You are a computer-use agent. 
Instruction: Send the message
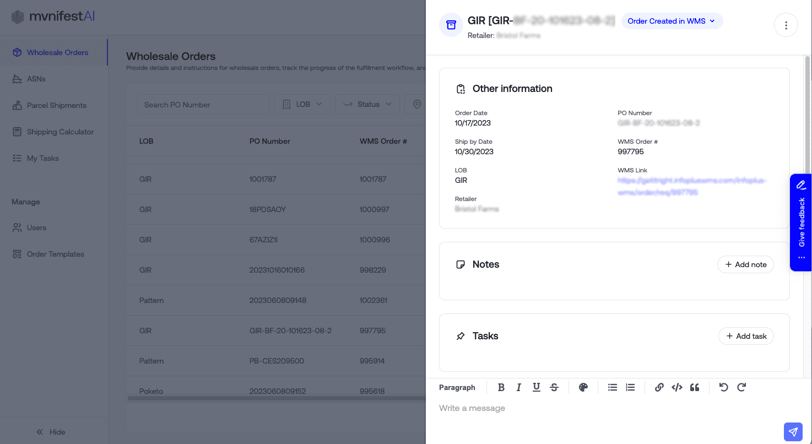pos(793,432)
